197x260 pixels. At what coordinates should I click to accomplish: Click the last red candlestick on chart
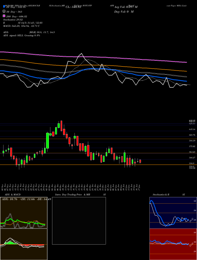(140, 161)
